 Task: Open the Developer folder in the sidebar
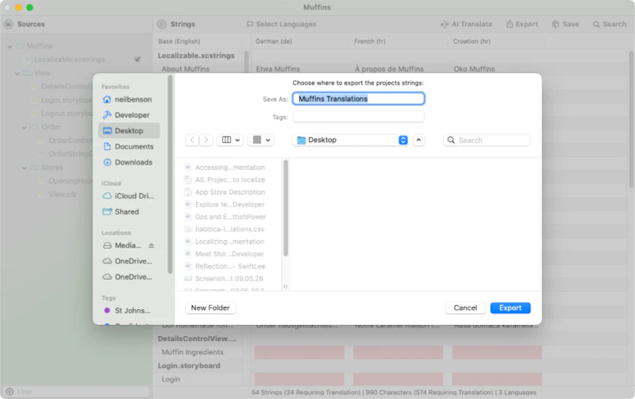coord(129,115)
